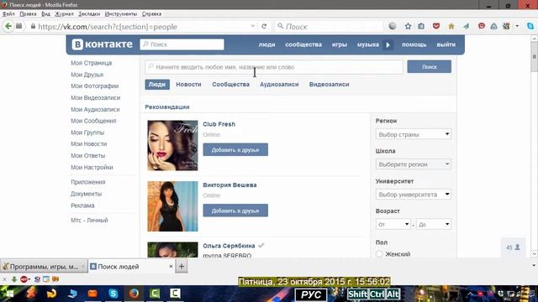Open the Журнал menu

[64, 13]
